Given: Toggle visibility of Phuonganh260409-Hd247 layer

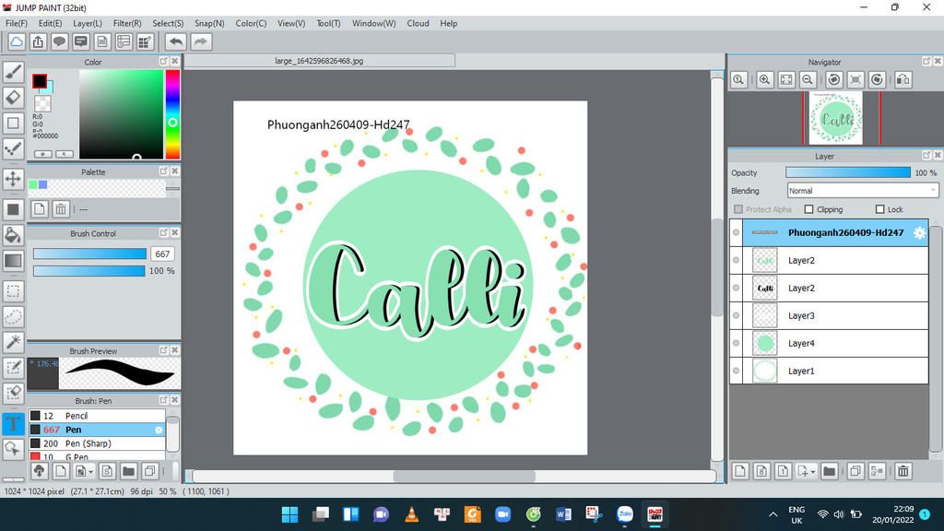Looking at the screenshot, I should (x=736, y=232).
